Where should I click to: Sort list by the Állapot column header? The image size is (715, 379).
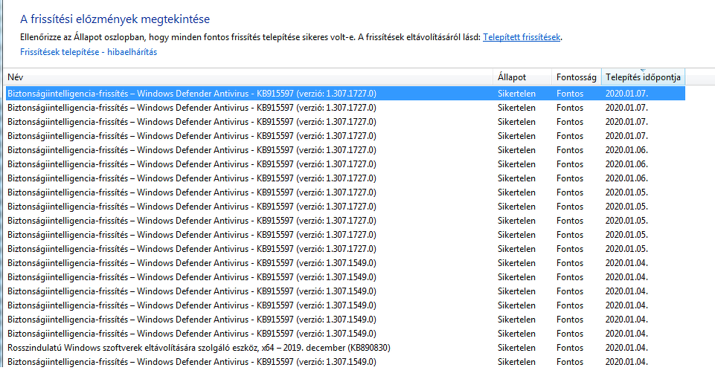(522, 77)
